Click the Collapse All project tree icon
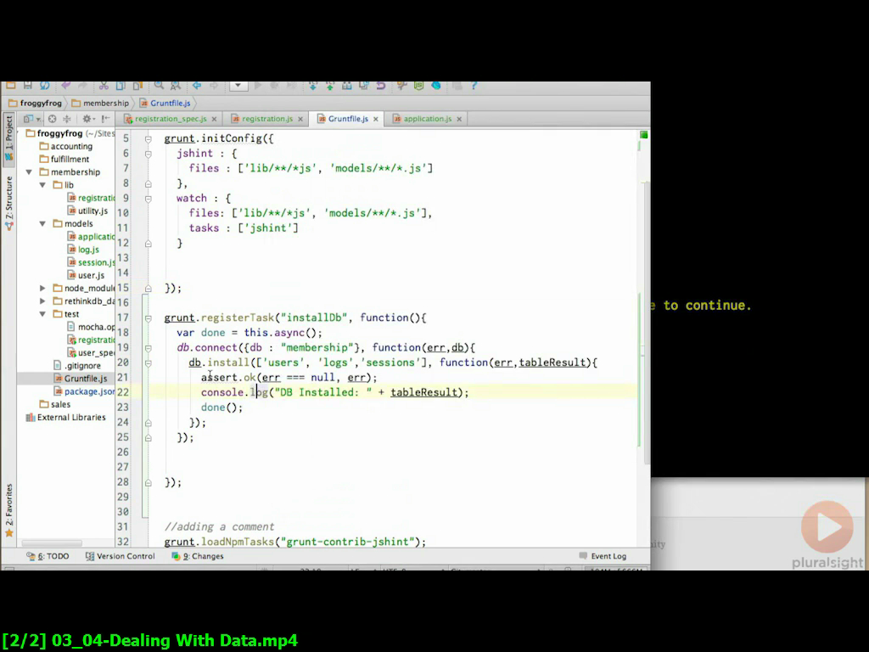869x652 pixels. (67, 119)
